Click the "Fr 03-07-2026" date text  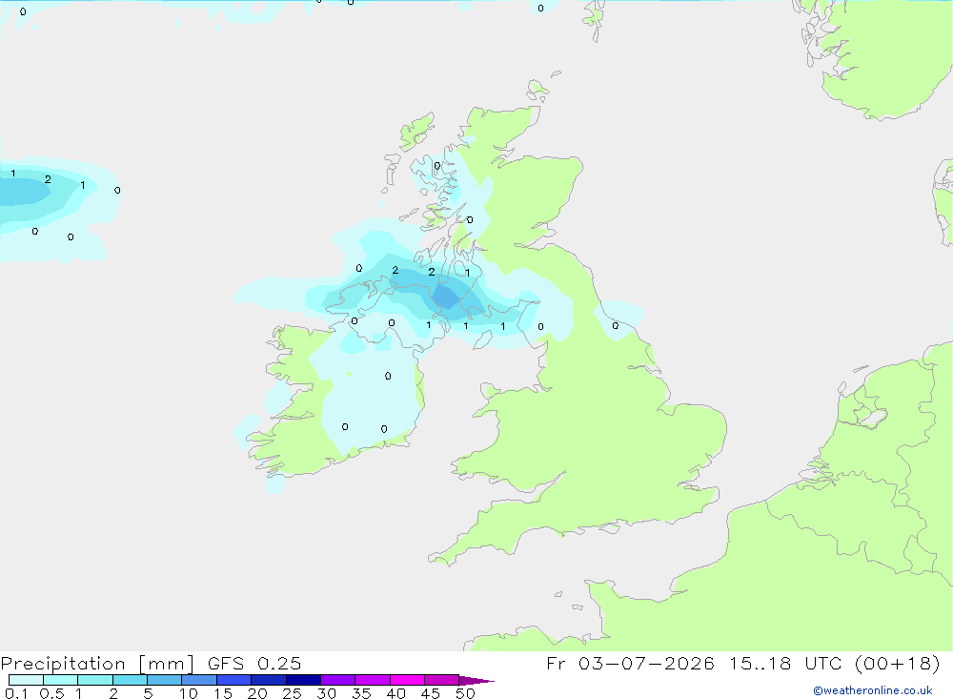[630, 663]
